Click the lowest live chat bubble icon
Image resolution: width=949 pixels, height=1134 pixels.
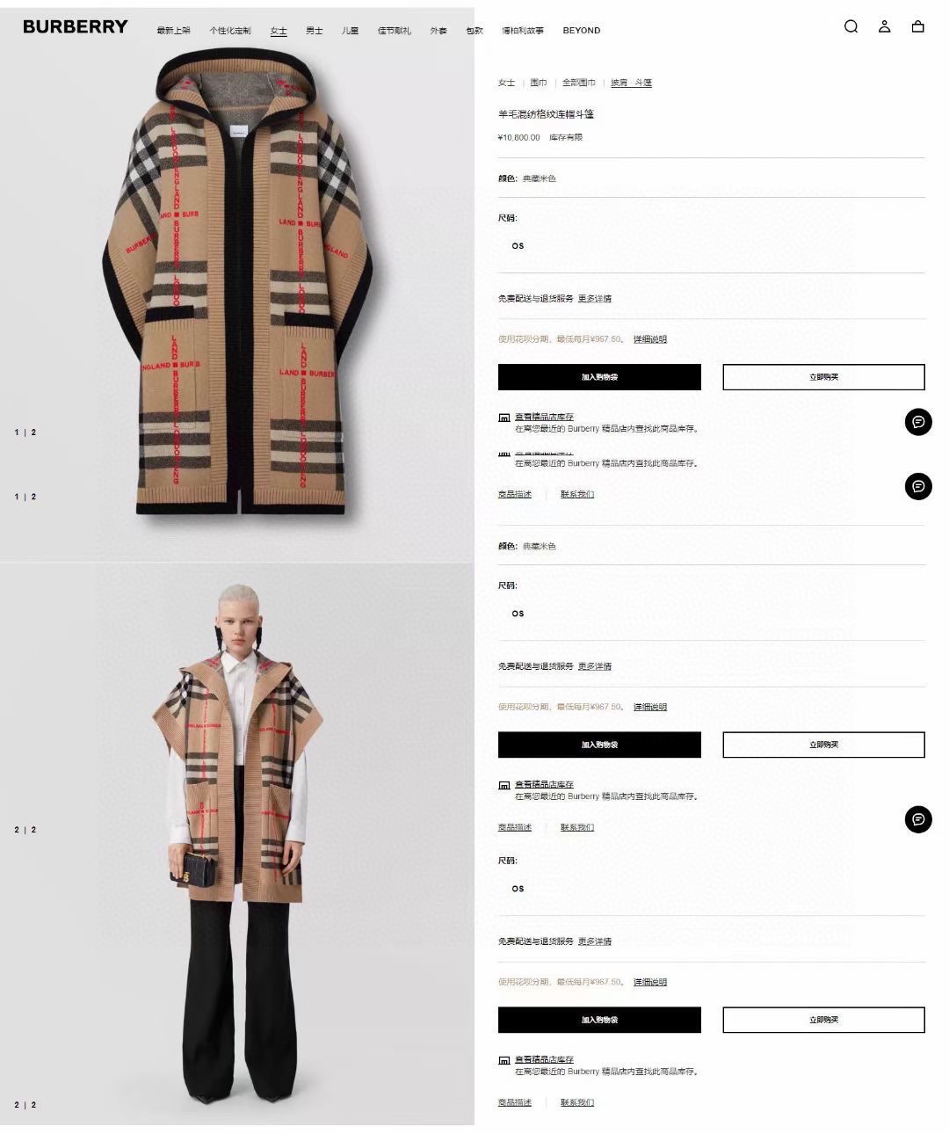click(x=918, y=819)
